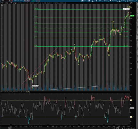138x129 pixels.
Task: Click the (1) wave label
Action: tap(100, 35)
